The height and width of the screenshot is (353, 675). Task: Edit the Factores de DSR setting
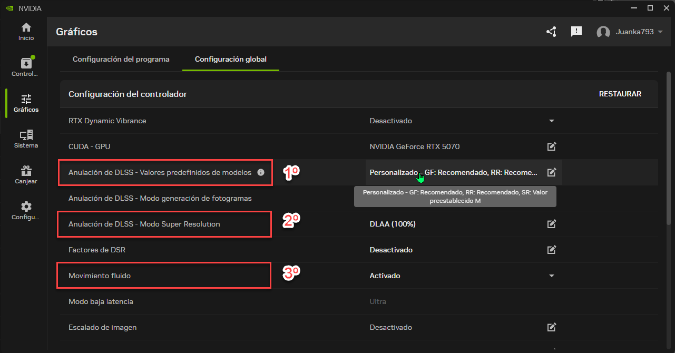[552, 250]
